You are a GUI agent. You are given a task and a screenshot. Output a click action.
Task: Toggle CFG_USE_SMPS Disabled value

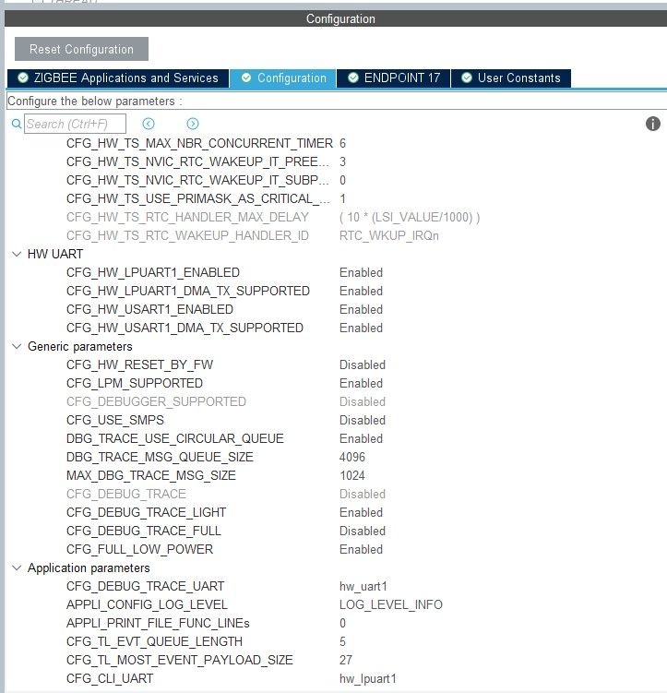click(x=363, y=420)
